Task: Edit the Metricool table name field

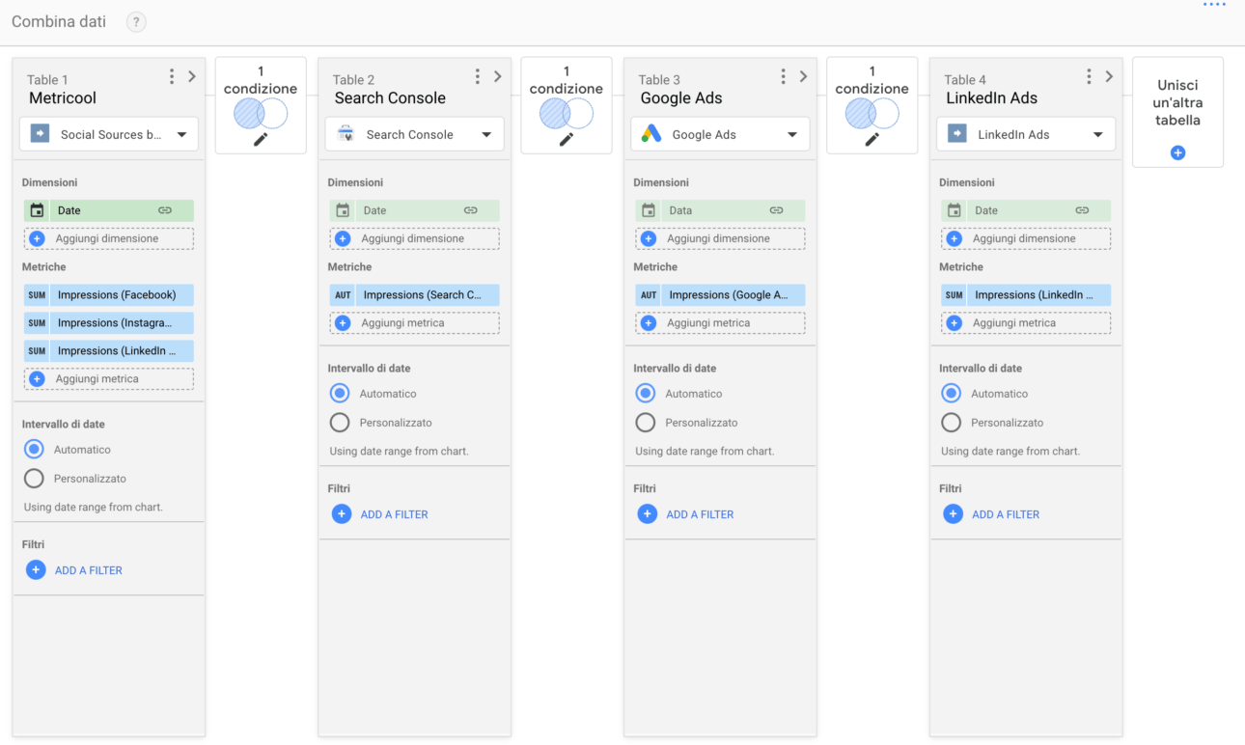Action: click(63, 97)
